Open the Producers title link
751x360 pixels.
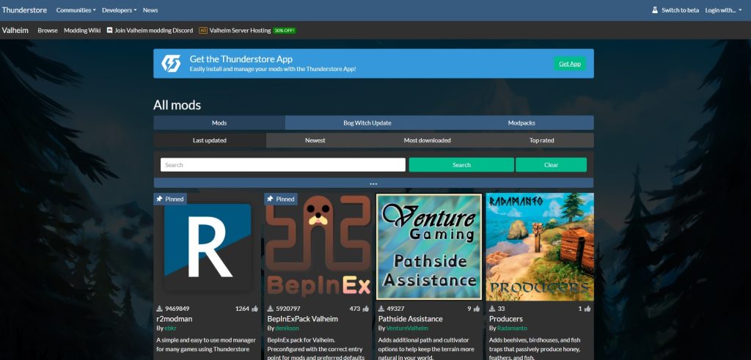click(506, 319)
